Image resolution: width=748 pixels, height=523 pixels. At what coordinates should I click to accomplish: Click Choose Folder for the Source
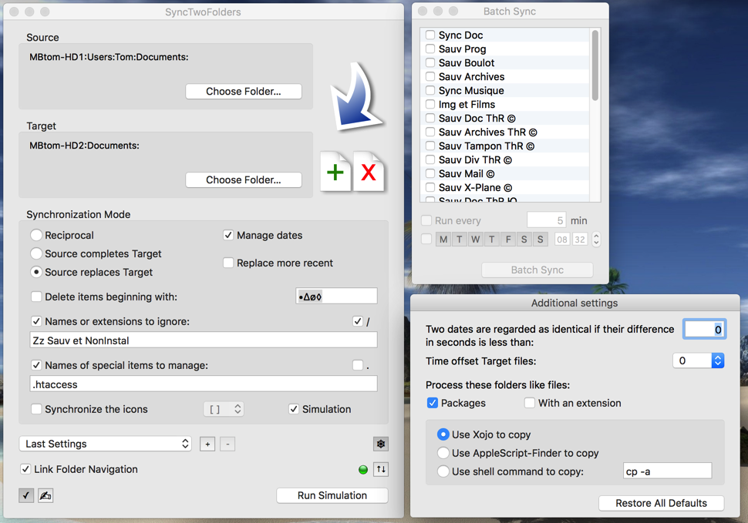[x=243, y=91]
